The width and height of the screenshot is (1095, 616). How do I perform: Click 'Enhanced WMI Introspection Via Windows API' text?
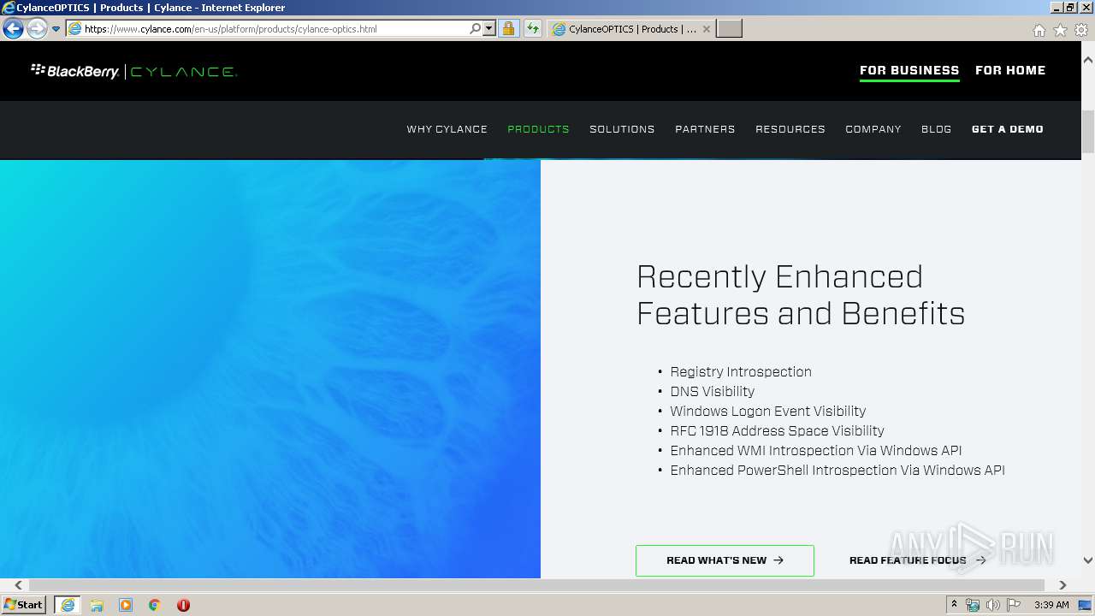tap(816, 451)
